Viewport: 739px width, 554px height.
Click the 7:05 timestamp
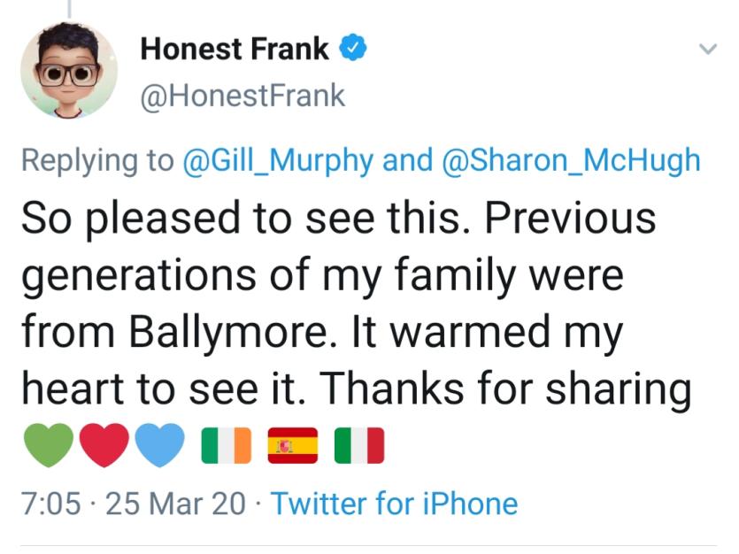pos(51,504)
